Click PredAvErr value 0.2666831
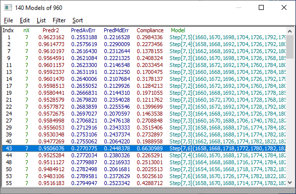The image size is (296, 194). coord(84,93)
